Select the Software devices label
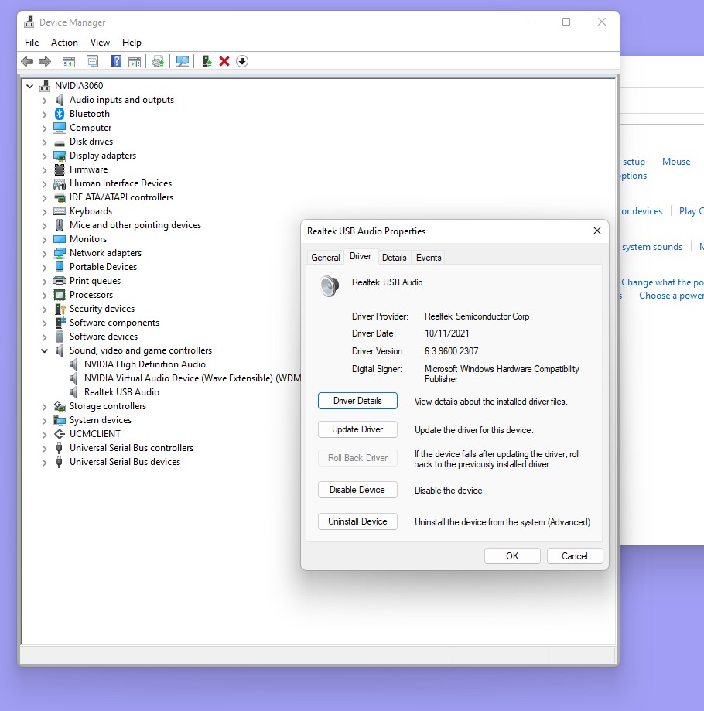This screenshot has width=704, height=711. coord(104,337)
